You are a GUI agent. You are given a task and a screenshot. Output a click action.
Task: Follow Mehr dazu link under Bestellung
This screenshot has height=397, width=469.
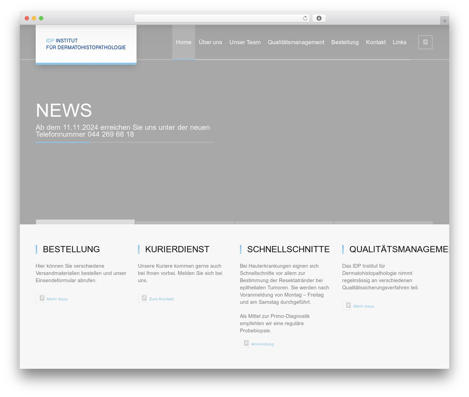tap(57, 299)
